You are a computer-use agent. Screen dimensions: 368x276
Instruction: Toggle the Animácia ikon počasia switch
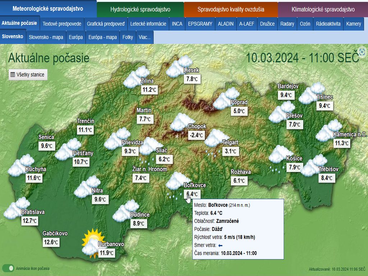click(x=8, y=268)
